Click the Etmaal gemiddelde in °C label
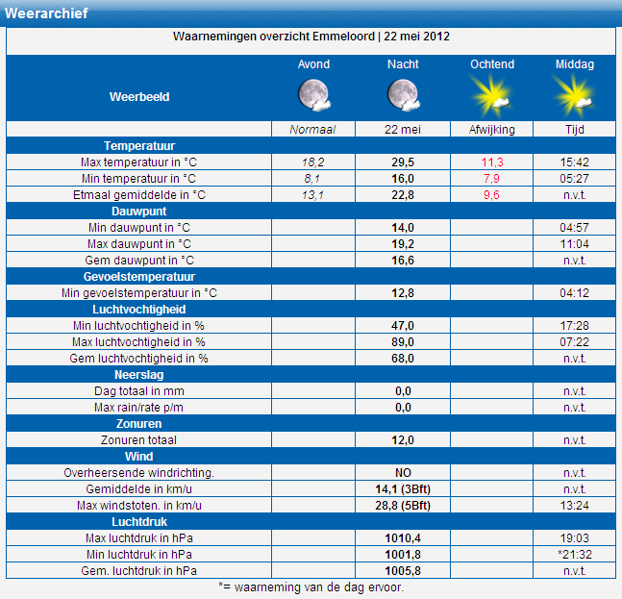The image size is (622, 599). coord(139,195)
